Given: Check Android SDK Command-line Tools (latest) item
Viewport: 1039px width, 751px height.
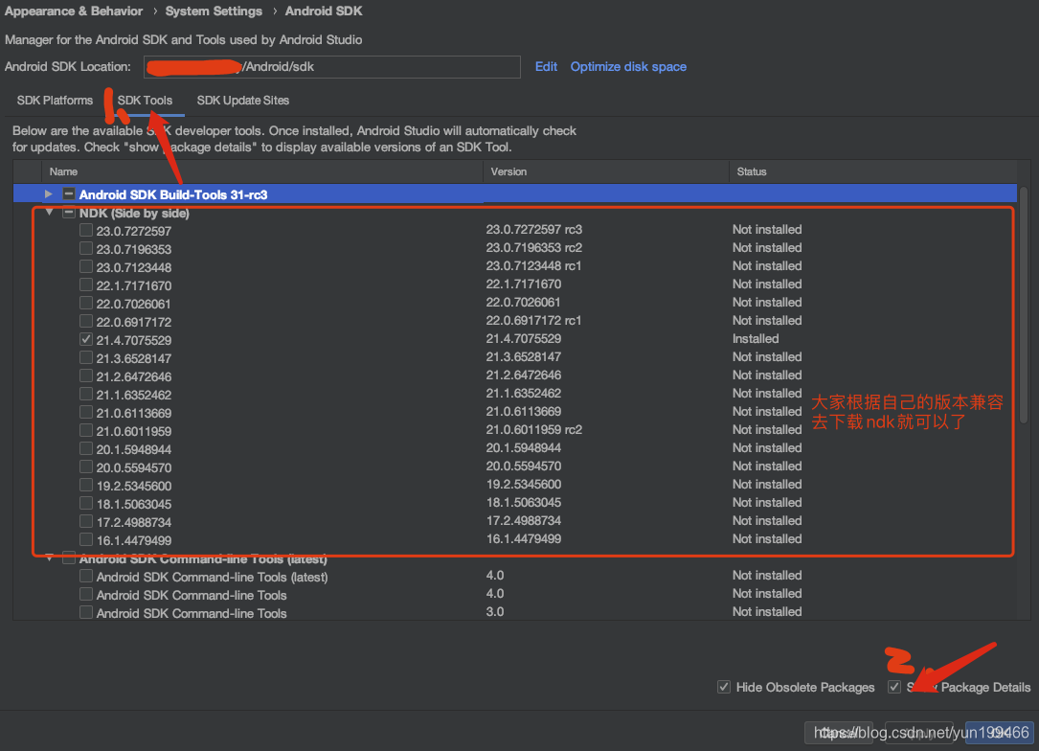Looking at the screenshot, I should [86, 576].
